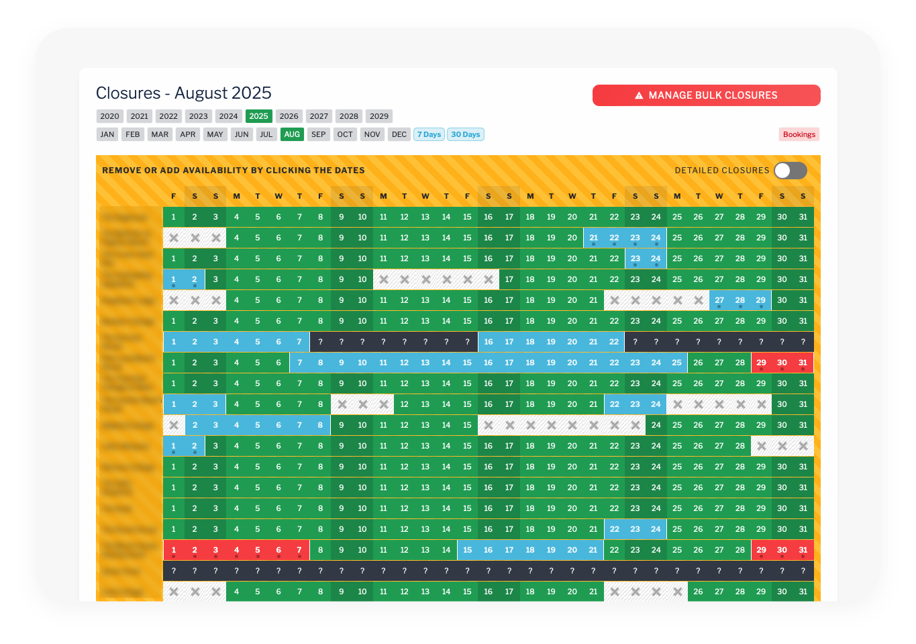Viewport: 916px width, 644px height.
Task: Switch to the year 2026
Action: (289, 116)
